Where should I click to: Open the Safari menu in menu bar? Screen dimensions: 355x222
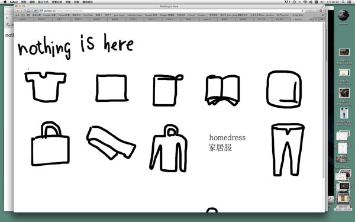(x=14, y=2)
